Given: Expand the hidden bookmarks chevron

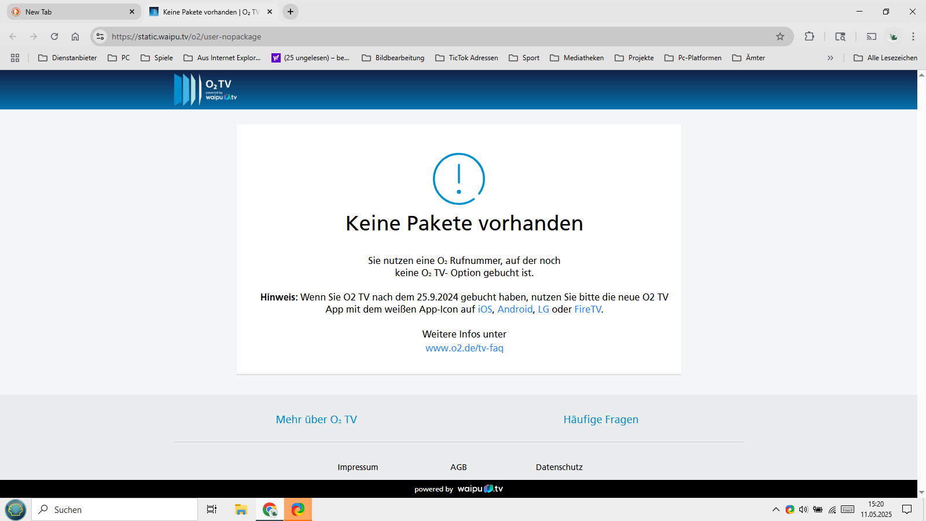Looking at the screenshot, I should coord(831,58).
